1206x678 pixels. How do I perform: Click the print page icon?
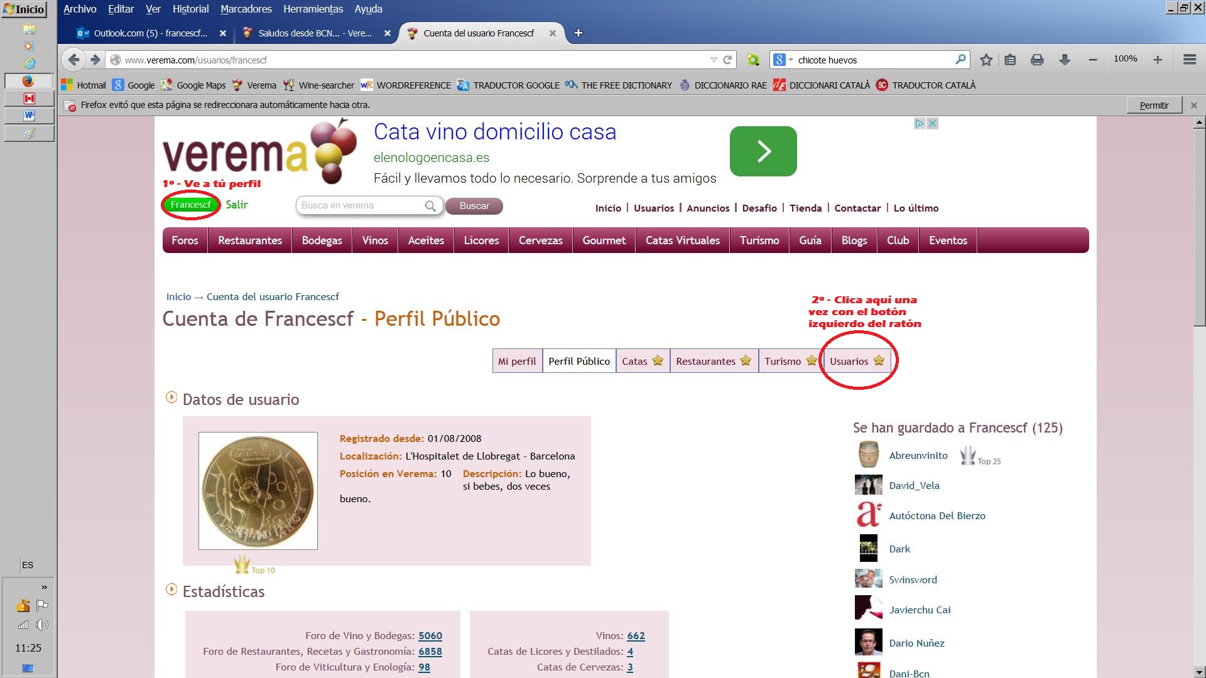coord(1037,60)
